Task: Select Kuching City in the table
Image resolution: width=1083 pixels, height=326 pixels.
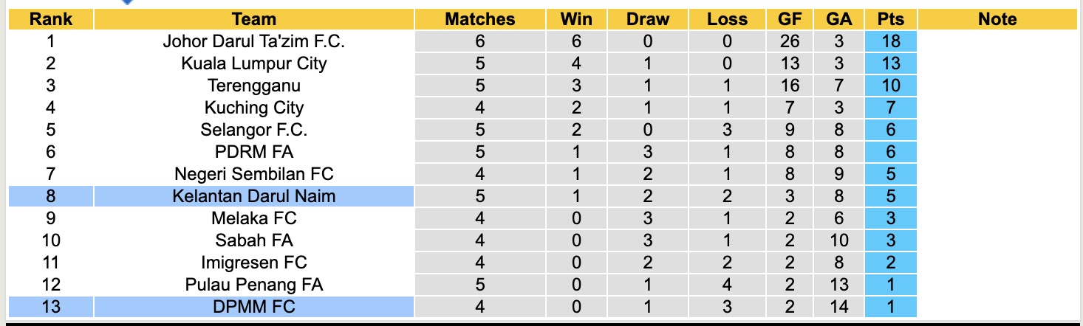Action: pos(253,108)
